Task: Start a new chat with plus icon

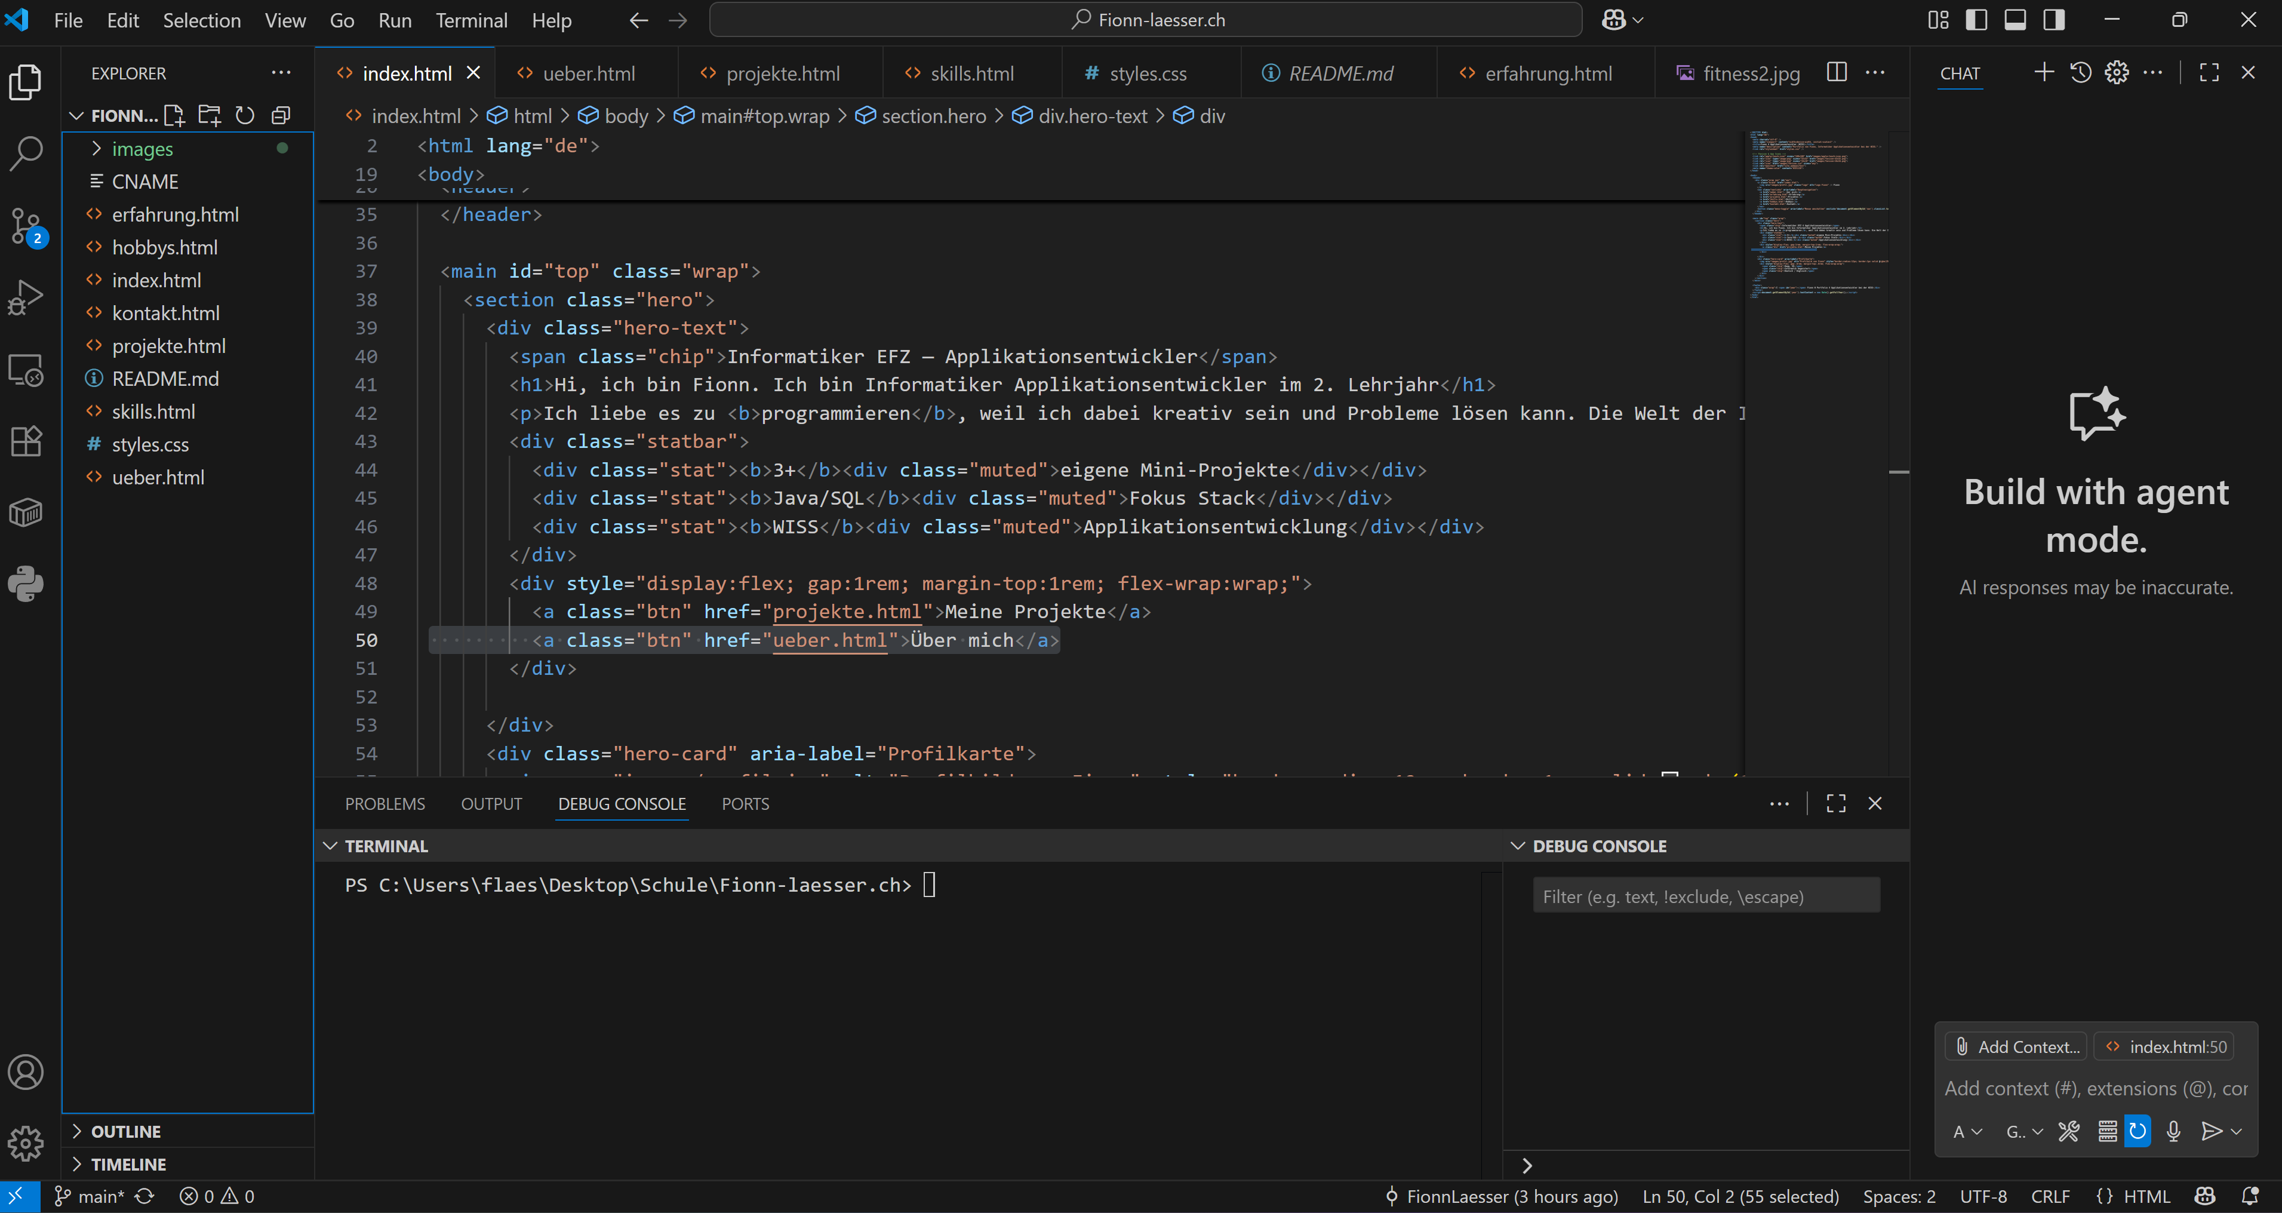Action: 2044,73
